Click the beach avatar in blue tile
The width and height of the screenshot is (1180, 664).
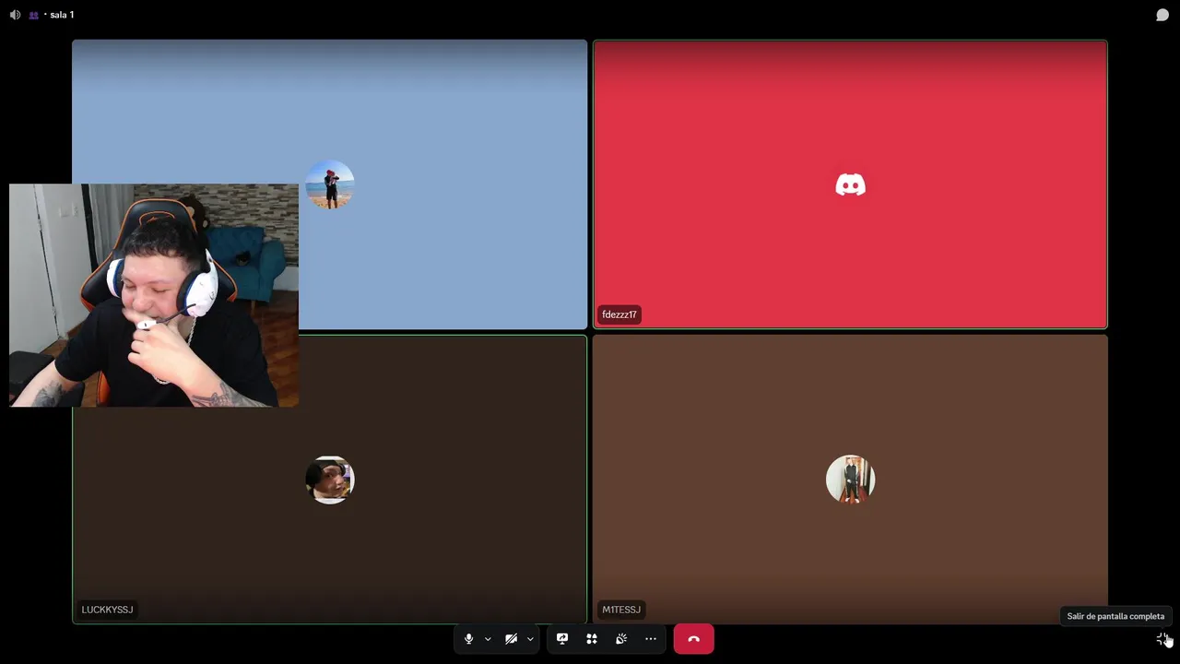click(330, 184)
